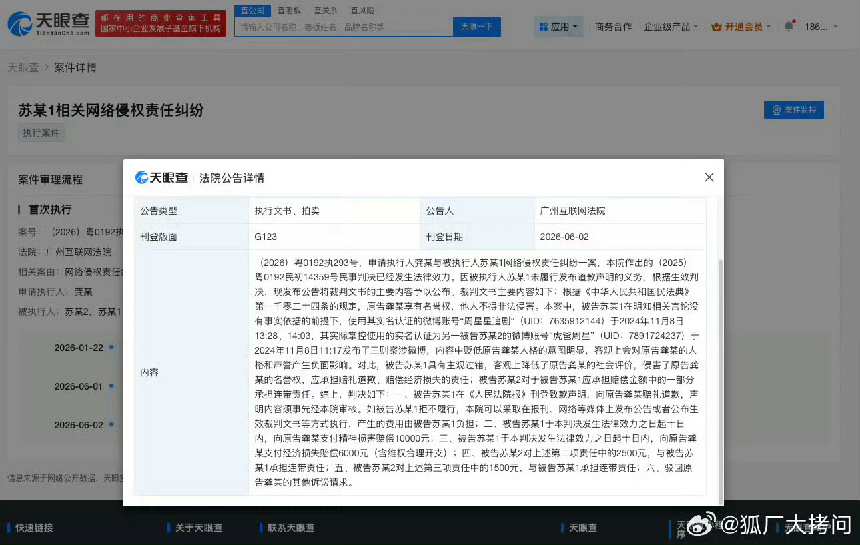Screen dimensions: 860x545
Task: Click 联系天眼查 in footer
Action: (291, 528)
